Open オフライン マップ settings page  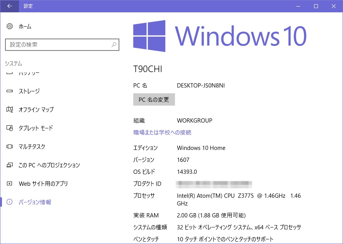36,109
